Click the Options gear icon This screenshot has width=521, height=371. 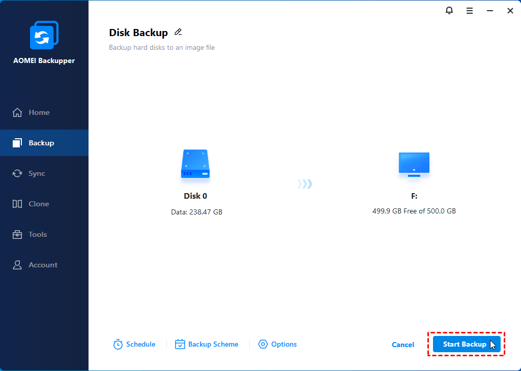pyautogui.click(x=263, y=344)
